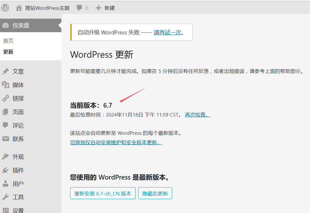The width and height of the screenshot is (310, 213).
Task: Click the 简站WordPress主题 site name
Action: [x=47, y=8]
